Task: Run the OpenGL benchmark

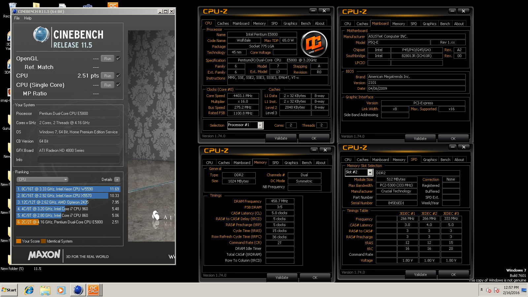Action: [x=108, y=58]
